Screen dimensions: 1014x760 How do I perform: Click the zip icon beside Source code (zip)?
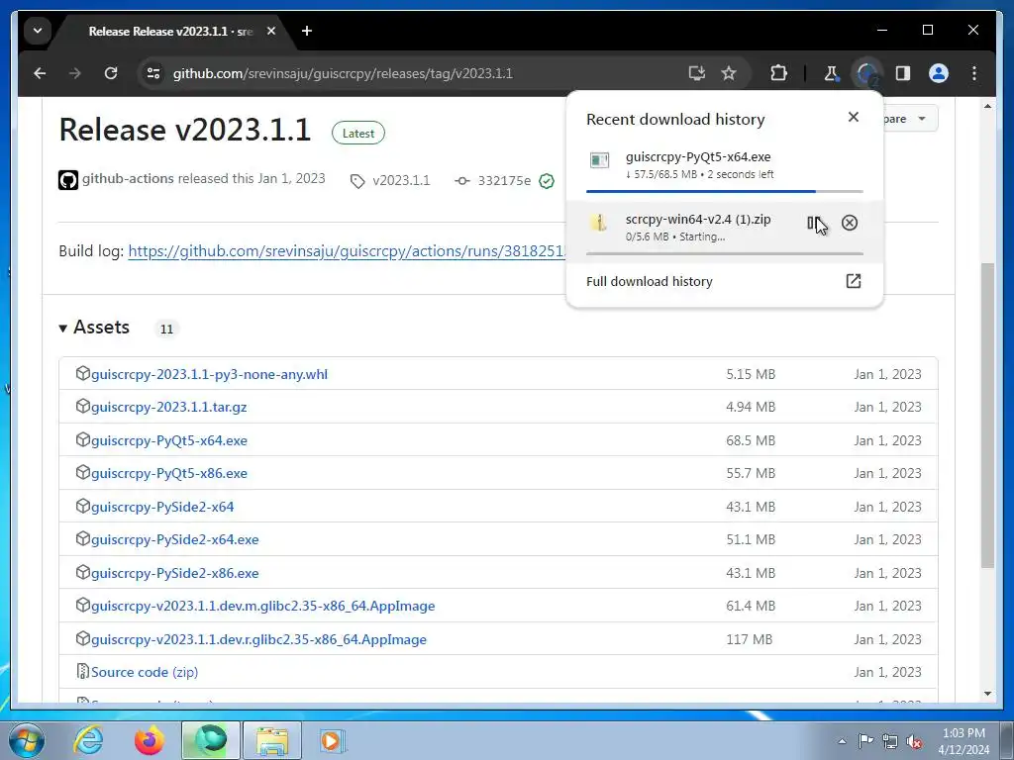coord(82,671)
